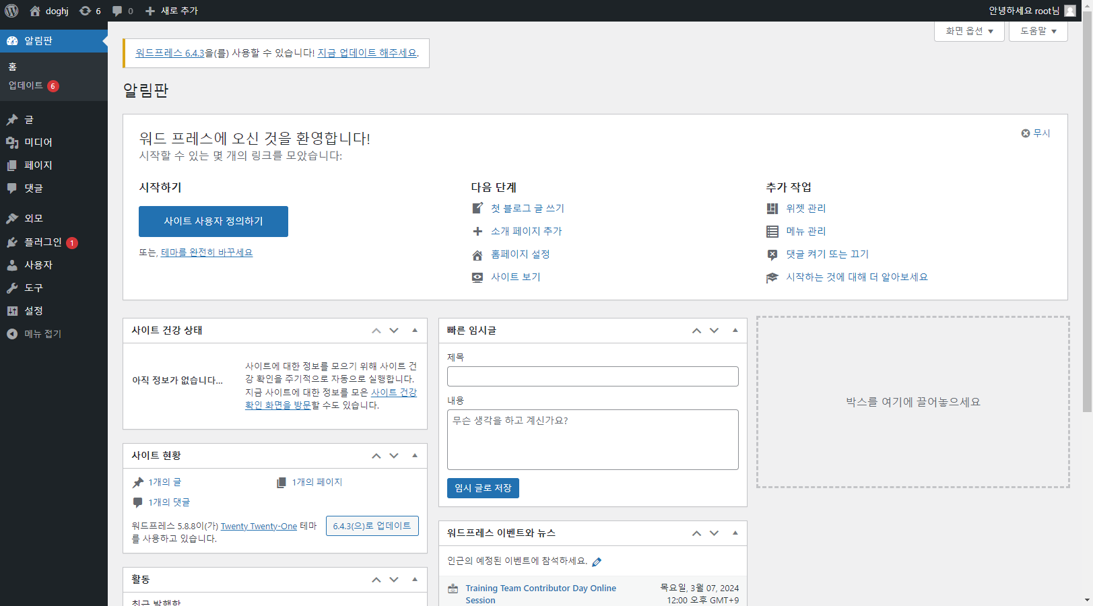The height and width of the screenshot is (606, 1093).
Task: Move 활동 box down
Action: 394,580
